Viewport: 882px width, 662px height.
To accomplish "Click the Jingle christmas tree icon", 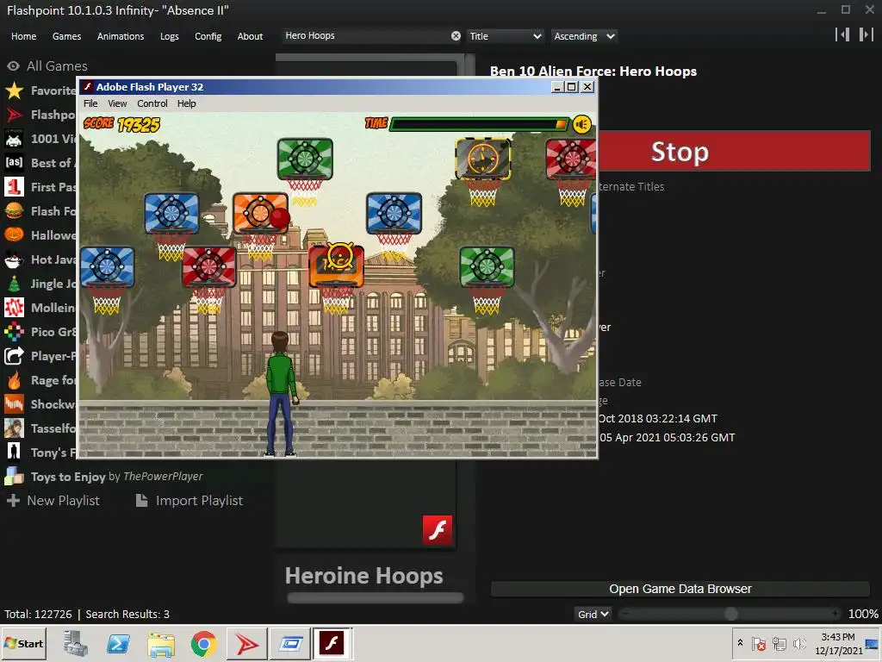I will (14, 284).
